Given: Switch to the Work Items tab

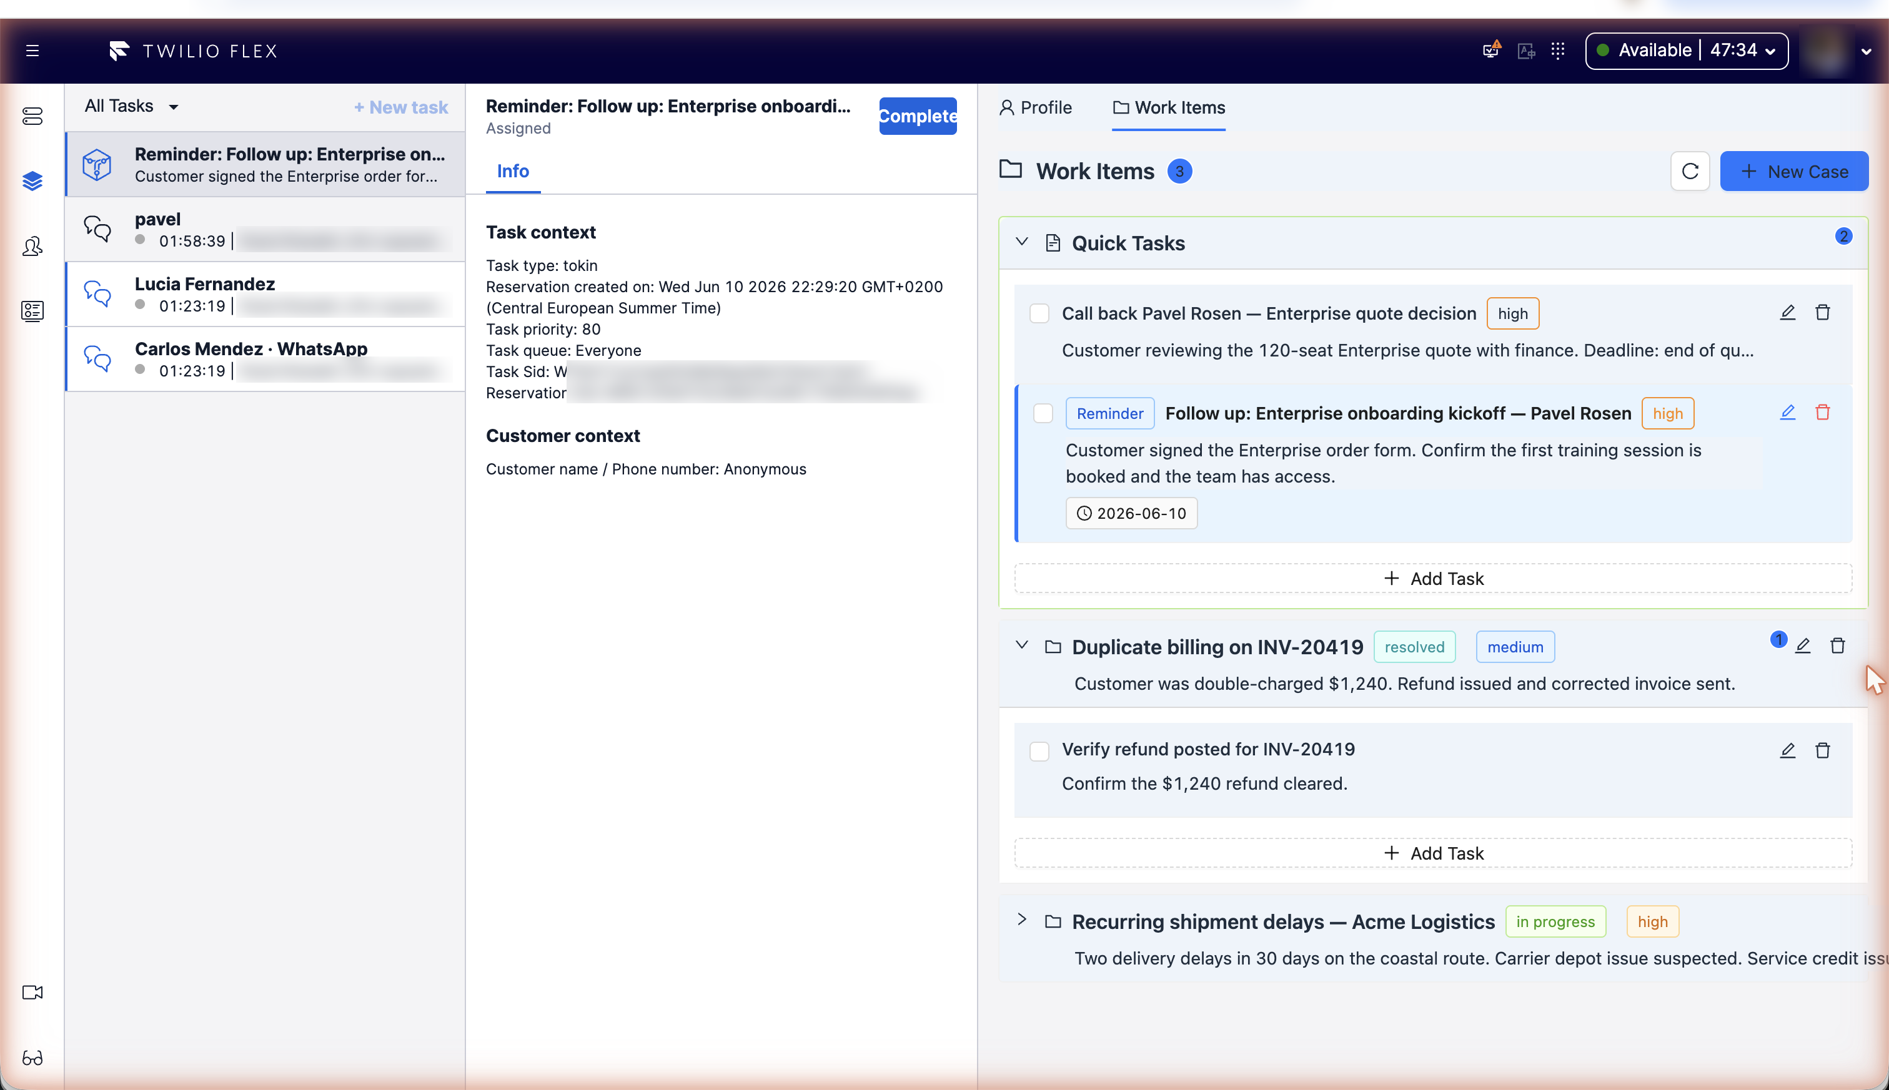Looking at the screenshot, I should point(1169,108).
